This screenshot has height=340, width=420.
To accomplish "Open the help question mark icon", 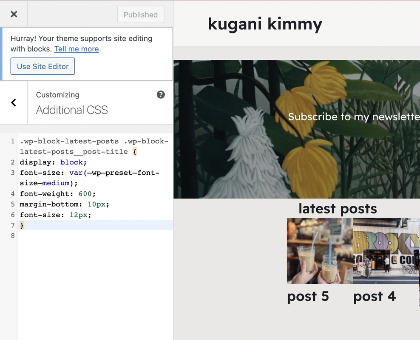I will [x=161, y=94].
